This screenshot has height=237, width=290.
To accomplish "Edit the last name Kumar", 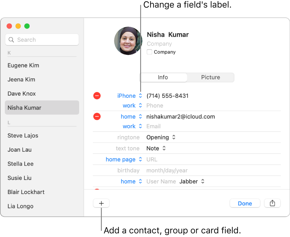I will (178, 35).
